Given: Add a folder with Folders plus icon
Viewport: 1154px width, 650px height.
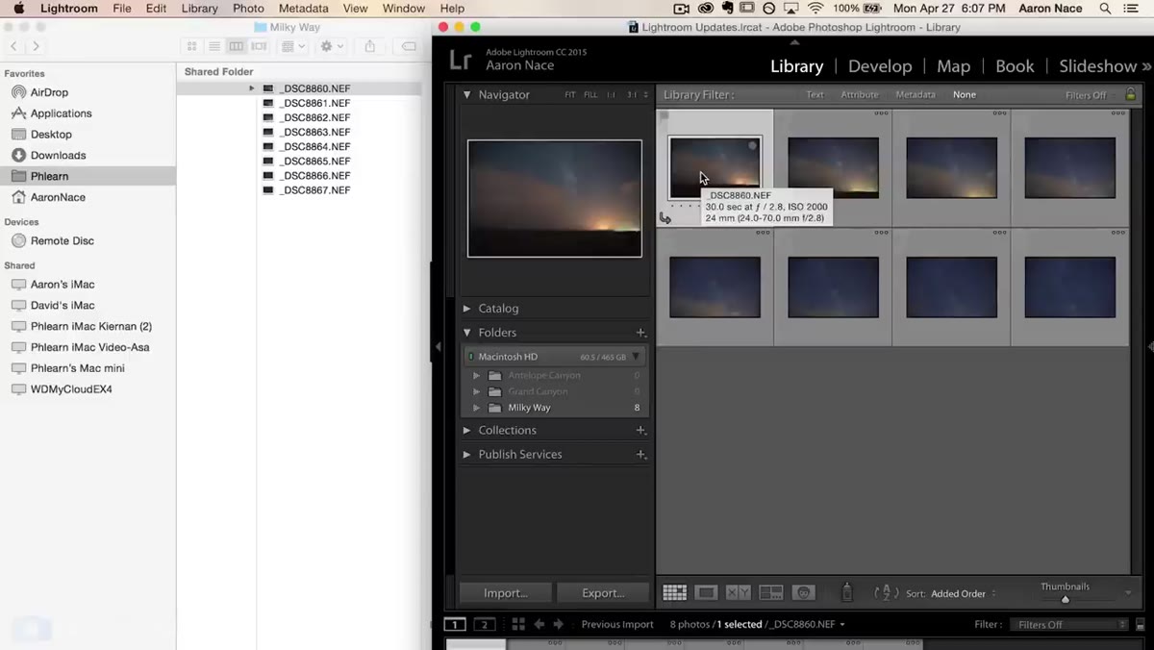Looking at the screenshot, I should coord(640,333).
